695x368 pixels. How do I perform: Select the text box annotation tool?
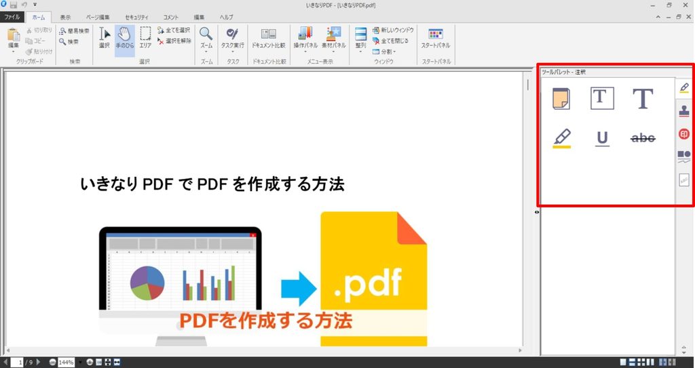coord(602,98)
